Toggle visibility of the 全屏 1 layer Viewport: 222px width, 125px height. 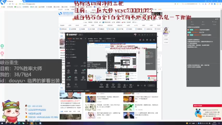(67, 54)
